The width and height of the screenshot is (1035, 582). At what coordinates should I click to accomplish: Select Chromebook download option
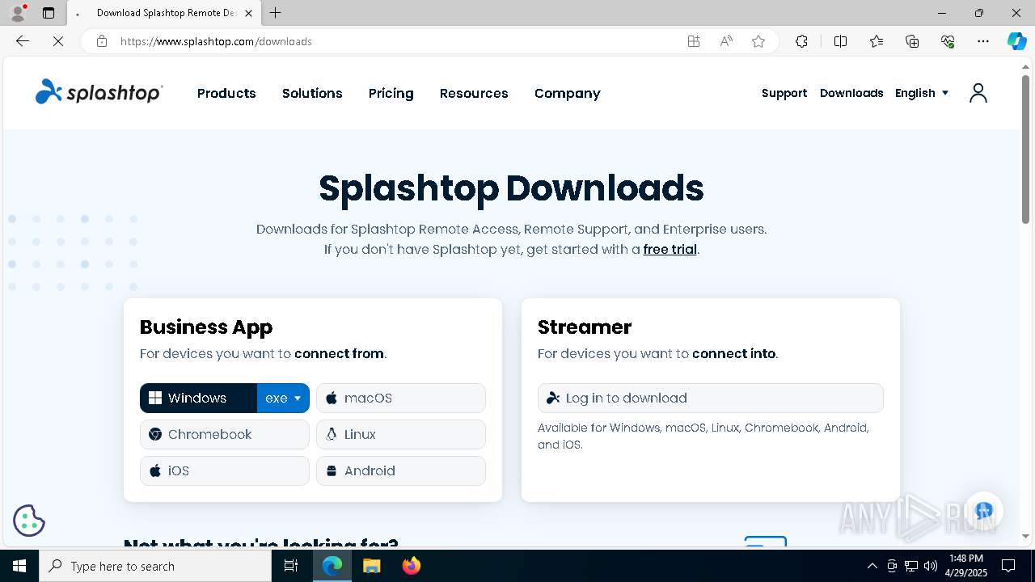pyautogui.click(x=225, y=434)
